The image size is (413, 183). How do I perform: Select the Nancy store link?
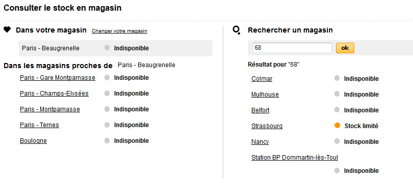tap(260, 142)
